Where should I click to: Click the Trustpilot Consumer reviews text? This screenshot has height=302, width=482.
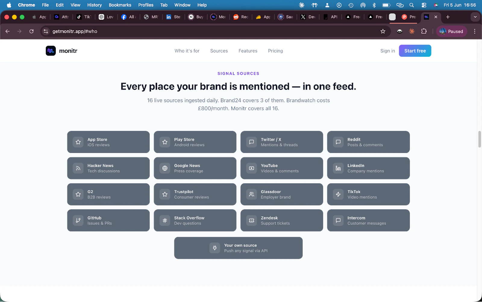click(x=192, y=197)
